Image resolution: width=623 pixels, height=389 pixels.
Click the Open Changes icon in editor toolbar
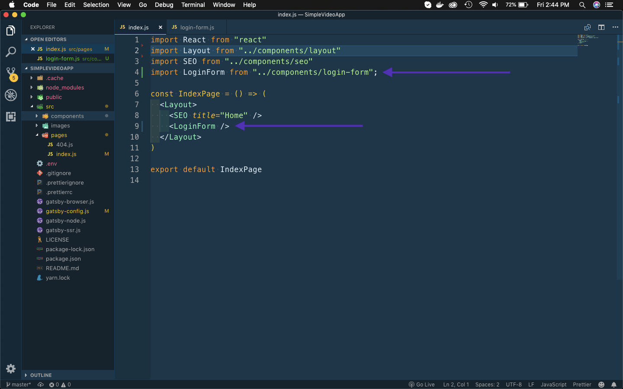[588, 27]
